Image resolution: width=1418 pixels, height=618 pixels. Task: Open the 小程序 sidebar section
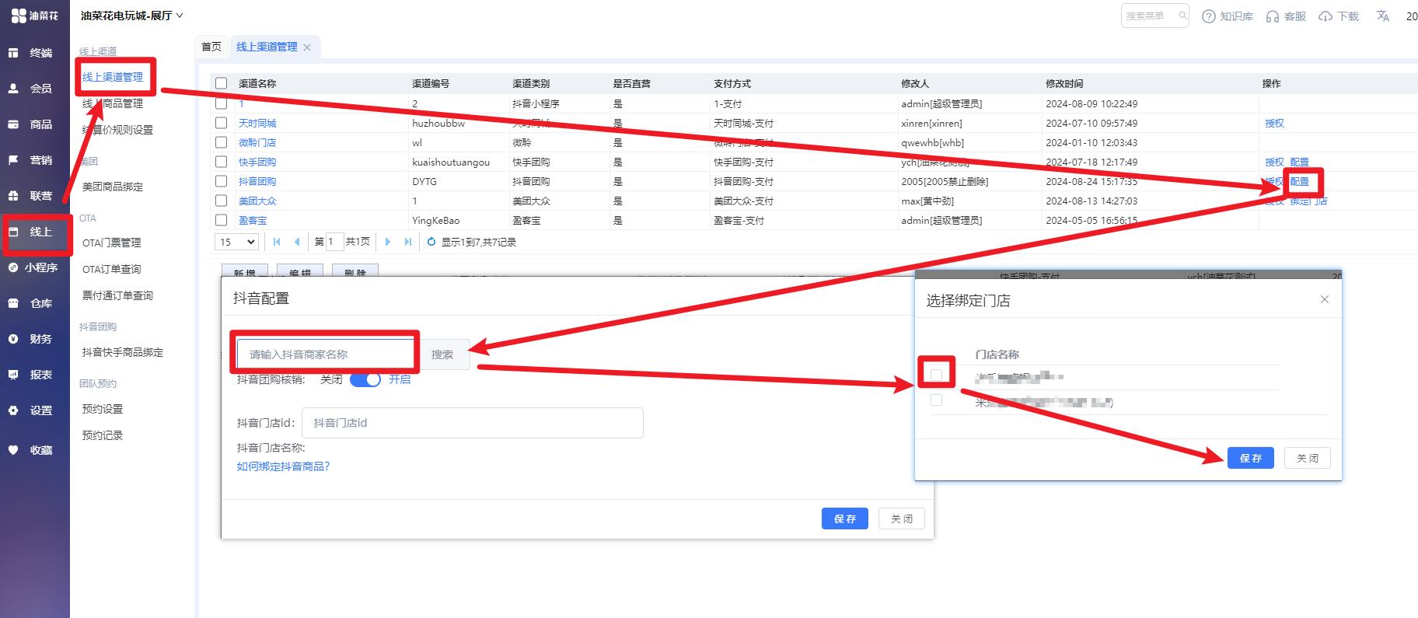pos(34,267)
